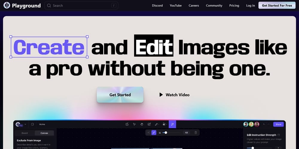Select the hand pan tool
This screenshot has width=299, height=149.
142,124
